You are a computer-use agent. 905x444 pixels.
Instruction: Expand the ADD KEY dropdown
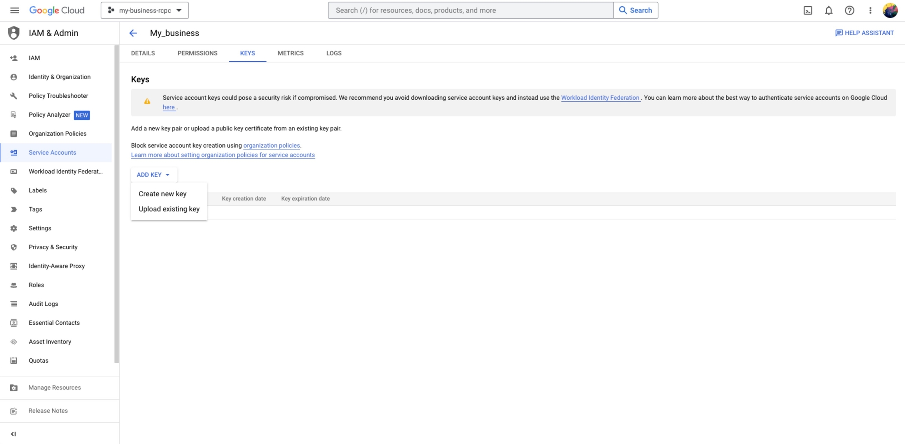[x=154, y=174]
